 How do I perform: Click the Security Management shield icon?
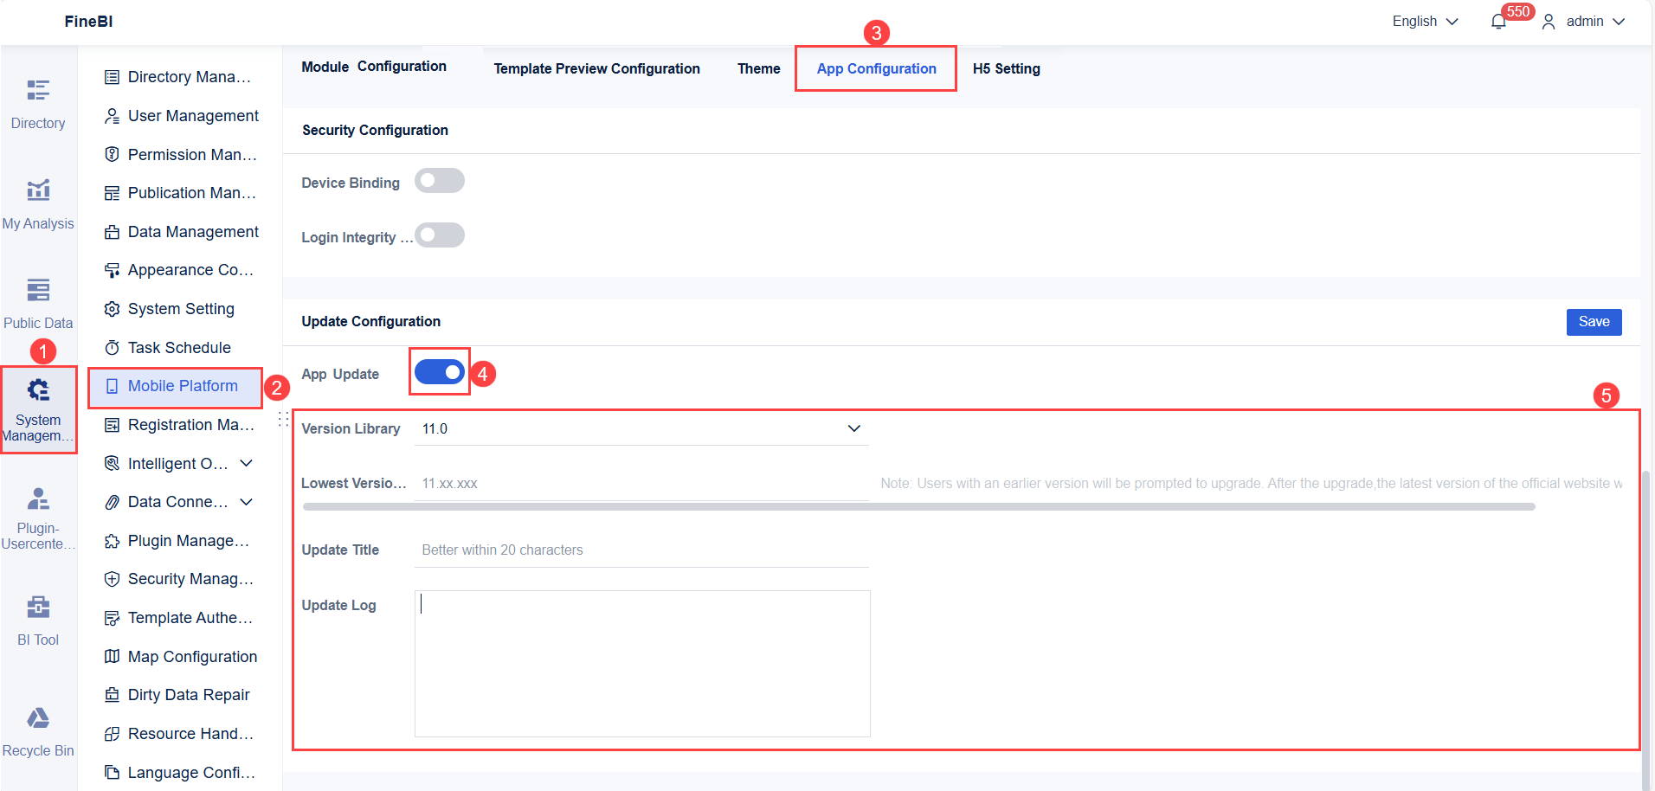click(x=112, y=579)
